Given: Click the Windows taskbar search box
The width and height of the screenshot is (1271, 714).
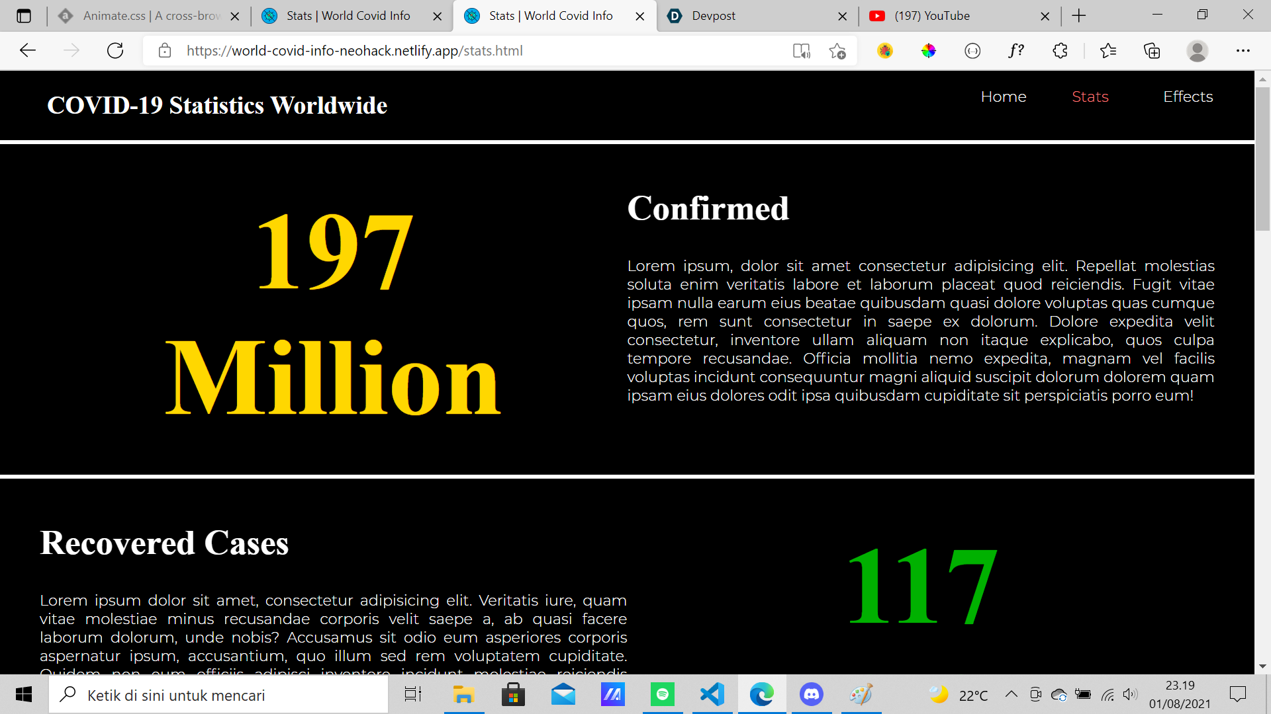Looking at the screenshot, I should coord(218,695).
